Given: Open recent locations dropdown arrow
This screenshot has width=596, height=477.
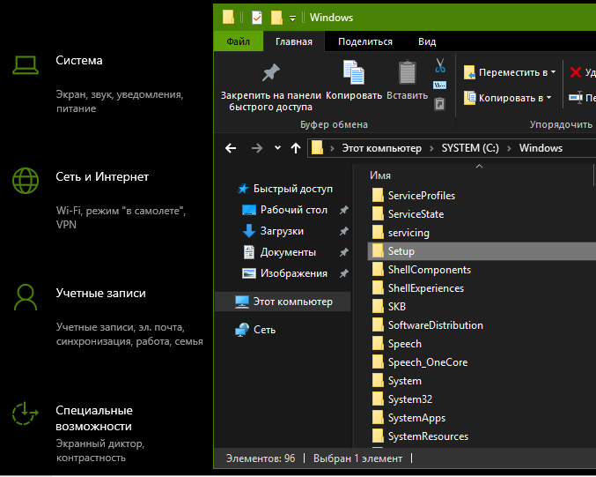Looking at the screenshot, I should [277, 148].
